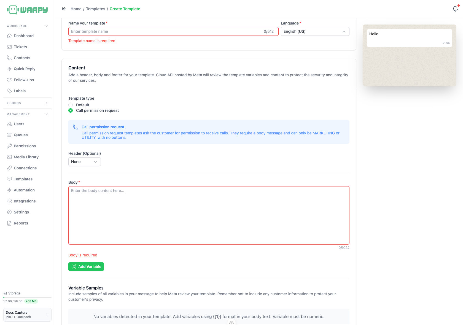The height and width of the screenshot is (325, 463).
Task: Expand the Plugins section
Action: (47, 103)
